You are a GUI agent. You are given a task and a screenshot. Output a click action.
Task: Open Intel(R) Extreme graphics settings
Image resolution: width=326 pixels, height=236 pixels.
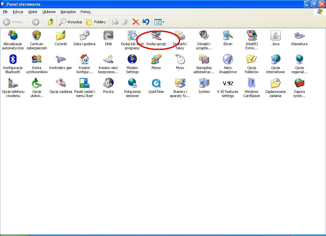[x=252, y=40]
